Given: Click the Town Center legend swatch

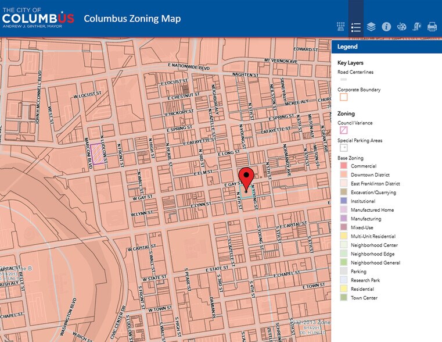Looking at the screenshot, I should pos(344,298).
